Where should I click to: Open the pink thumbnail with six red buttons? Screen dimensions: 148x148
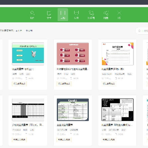click(x=73, y=54)
